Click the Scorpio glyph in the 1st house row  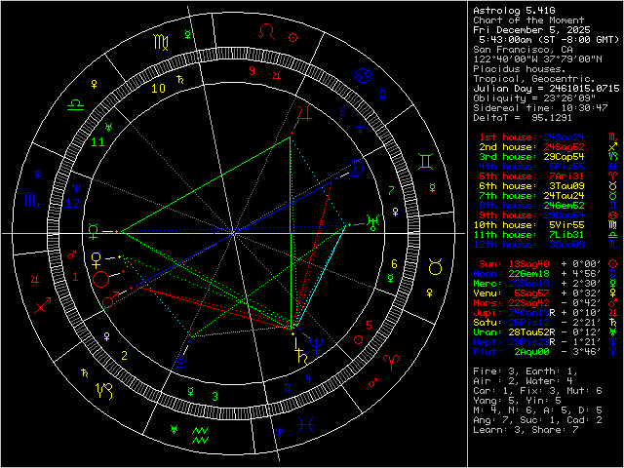pyautogui.click(x=613, y=137)
